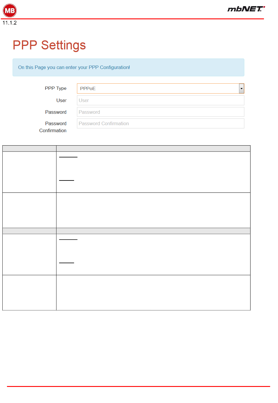Click the PPP Settings heading
The image size is (278, 403).
pos(49,45)
